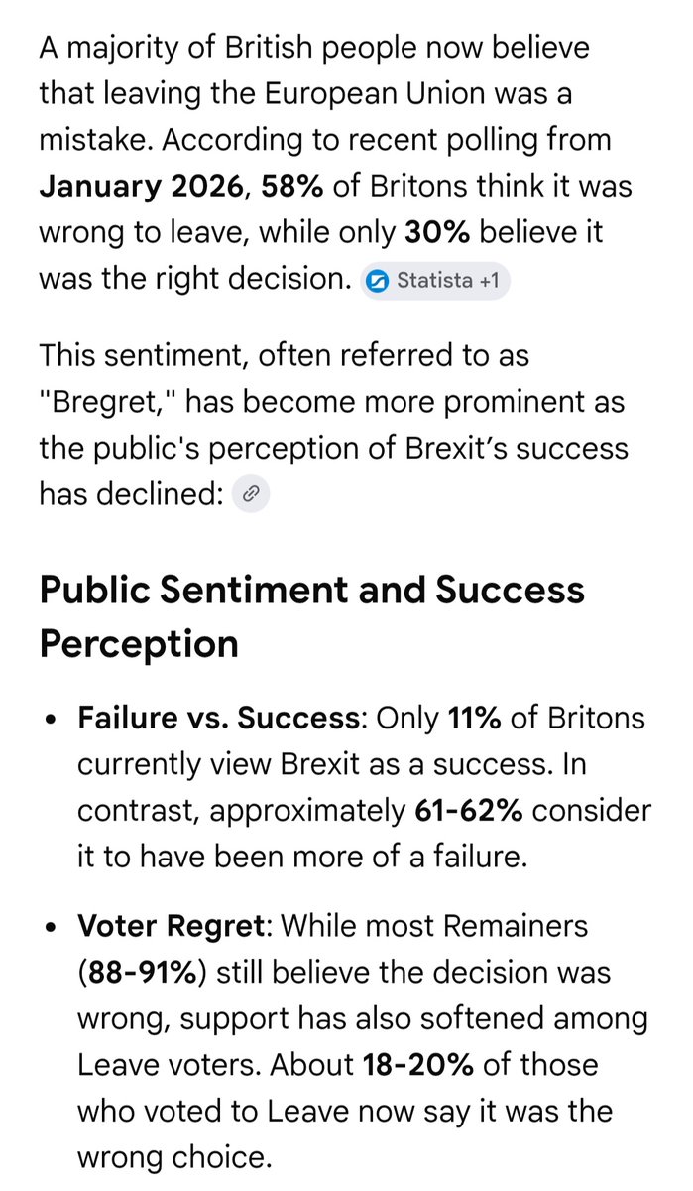The height and width of the screenshot is (1191, 693).
Task: Click the 'Voter Regret' bullet label
Action: pyautogui.click(x=174, y=925)
